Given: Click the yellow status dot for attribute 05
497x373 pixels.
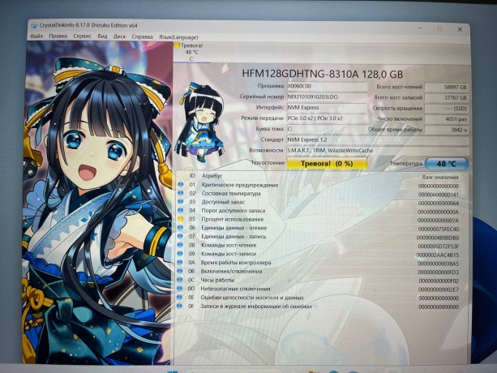Looking at the screenshot, I should (x=180, y=219).
